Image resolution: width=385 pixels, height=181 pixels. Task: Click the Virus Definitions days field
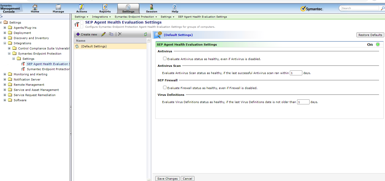(x=303, y=102)
